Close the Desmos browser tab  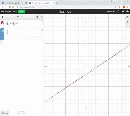(x=53, y=3)
